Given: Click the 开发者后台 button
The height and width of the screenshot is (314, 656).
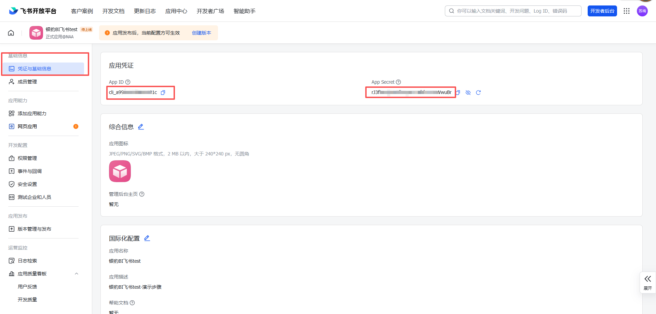Looking at the screenshot, I should [602, 11].
